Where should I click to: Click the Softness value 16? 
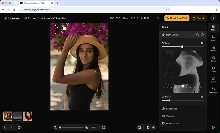pyautogui.click(x=202, y=97)
